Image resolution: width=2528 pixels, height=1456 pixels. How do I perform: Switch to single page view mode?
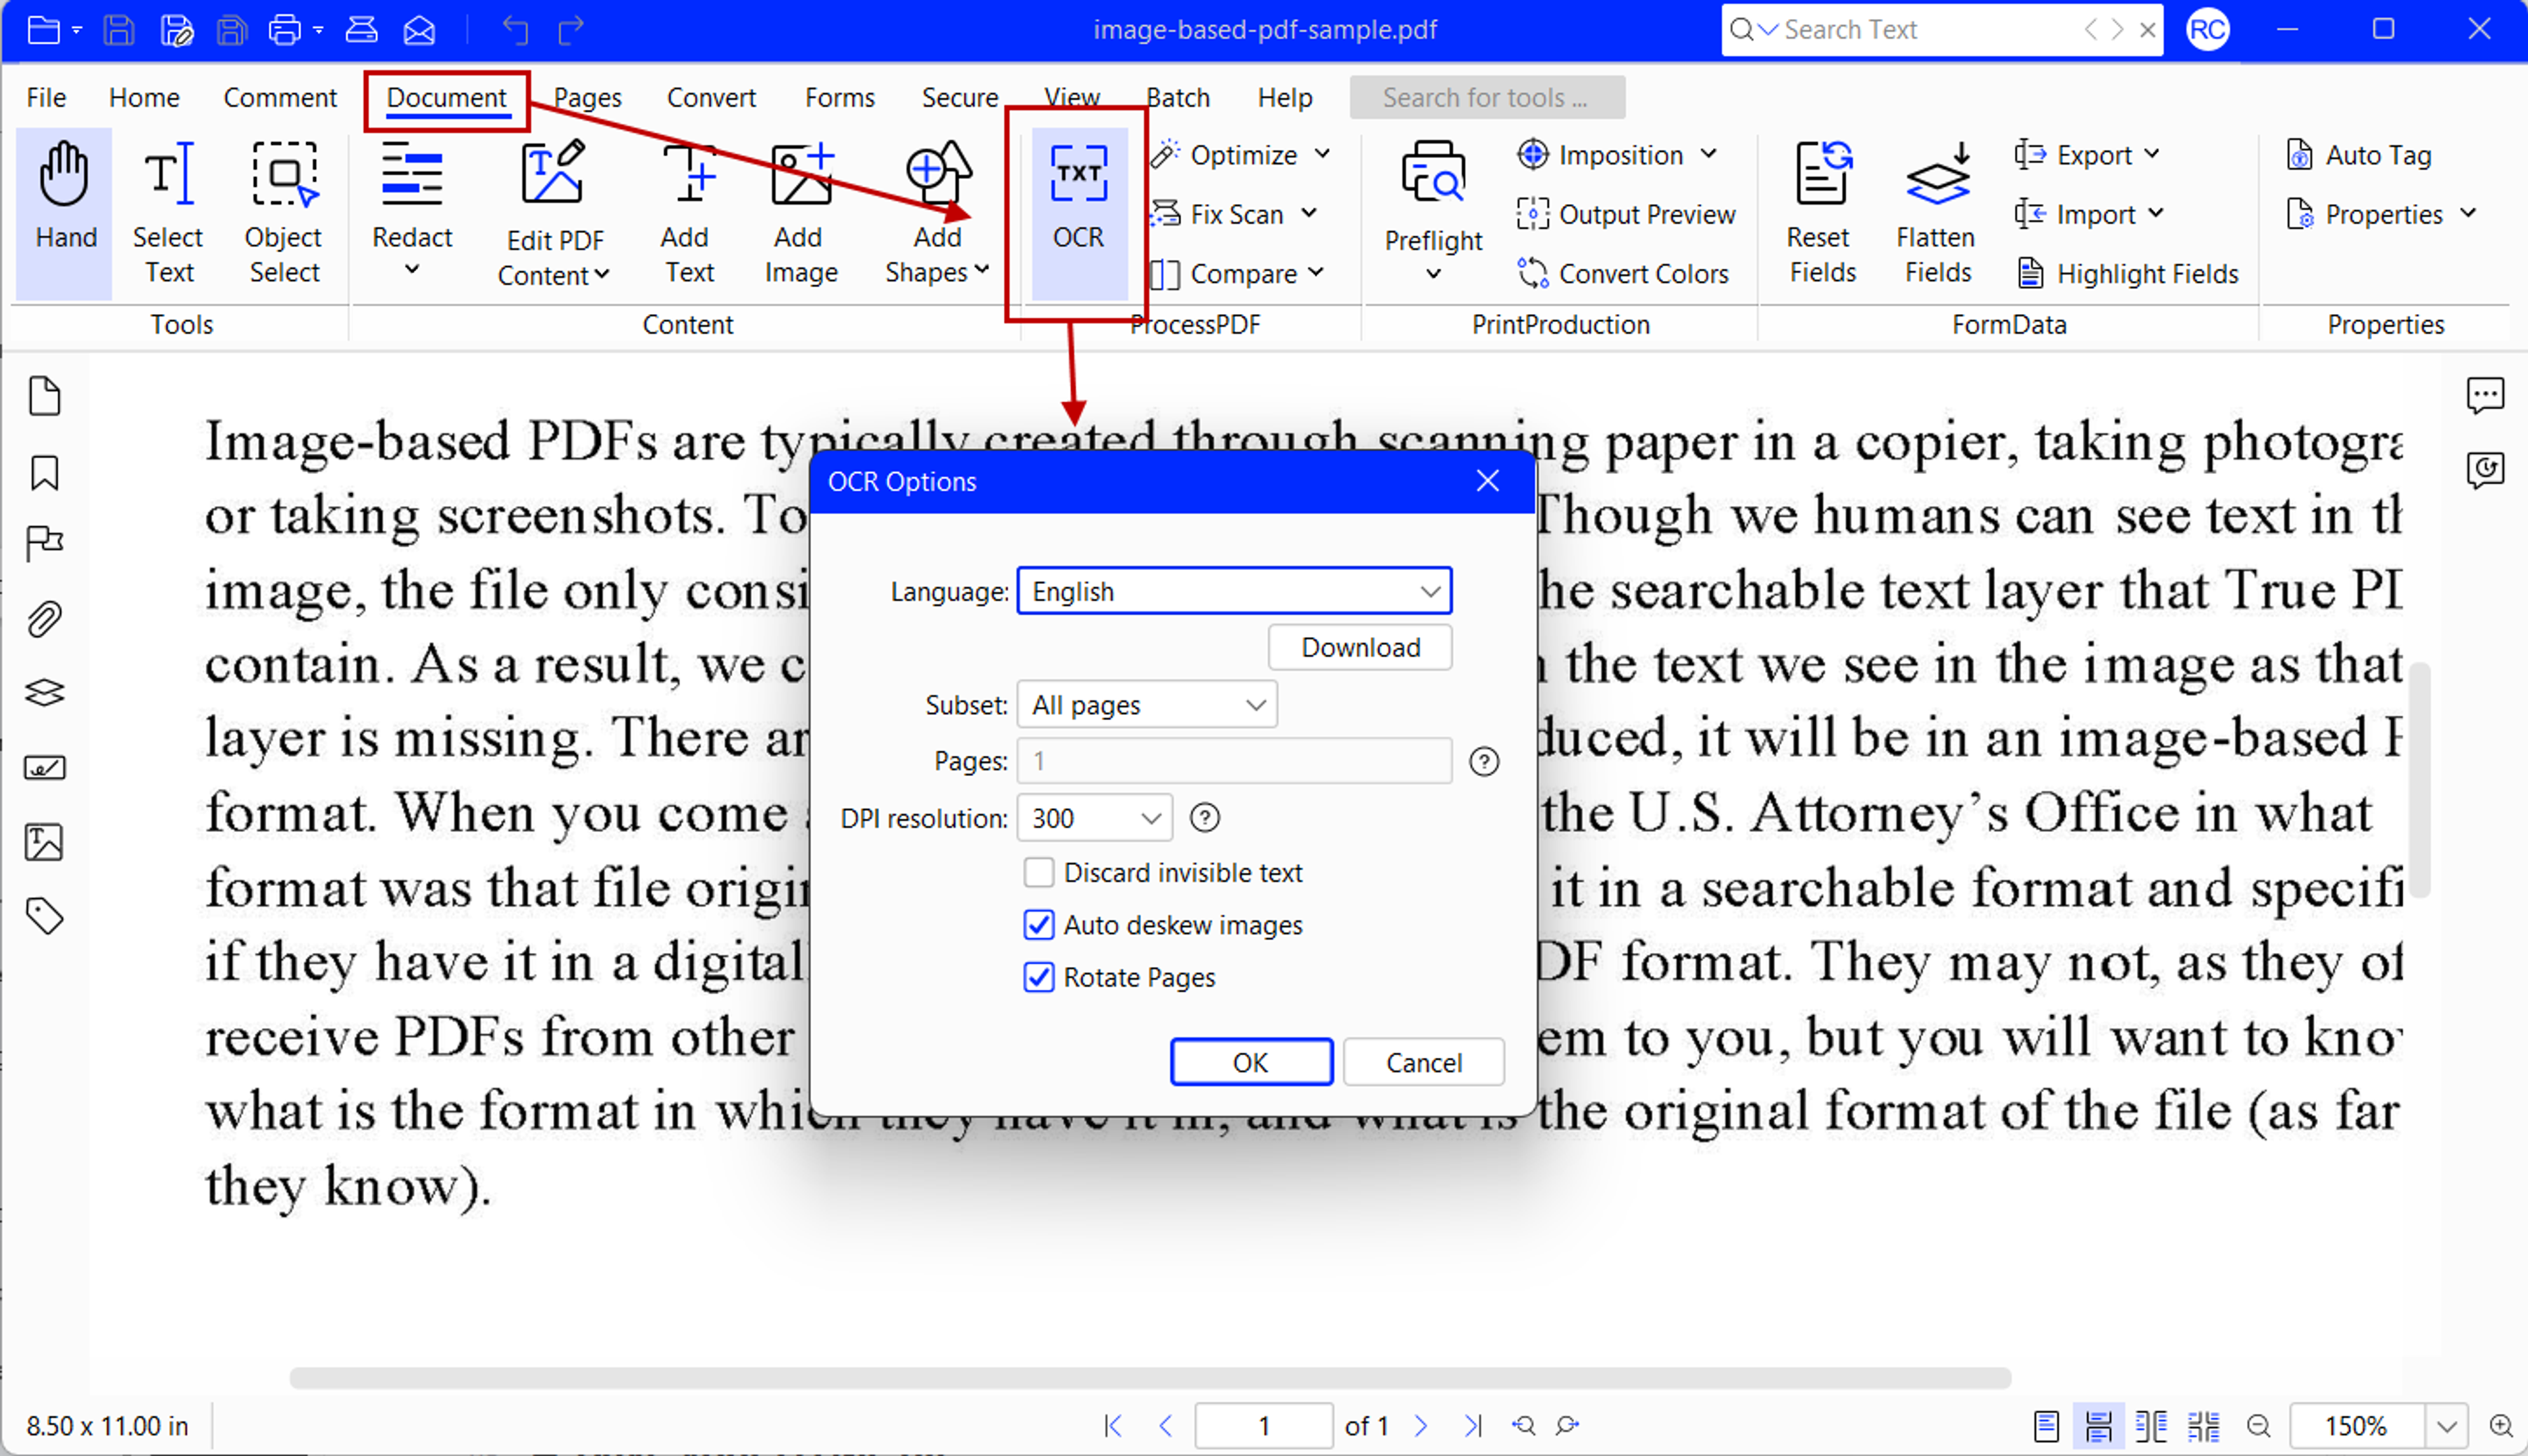tap(2046, 1426)
